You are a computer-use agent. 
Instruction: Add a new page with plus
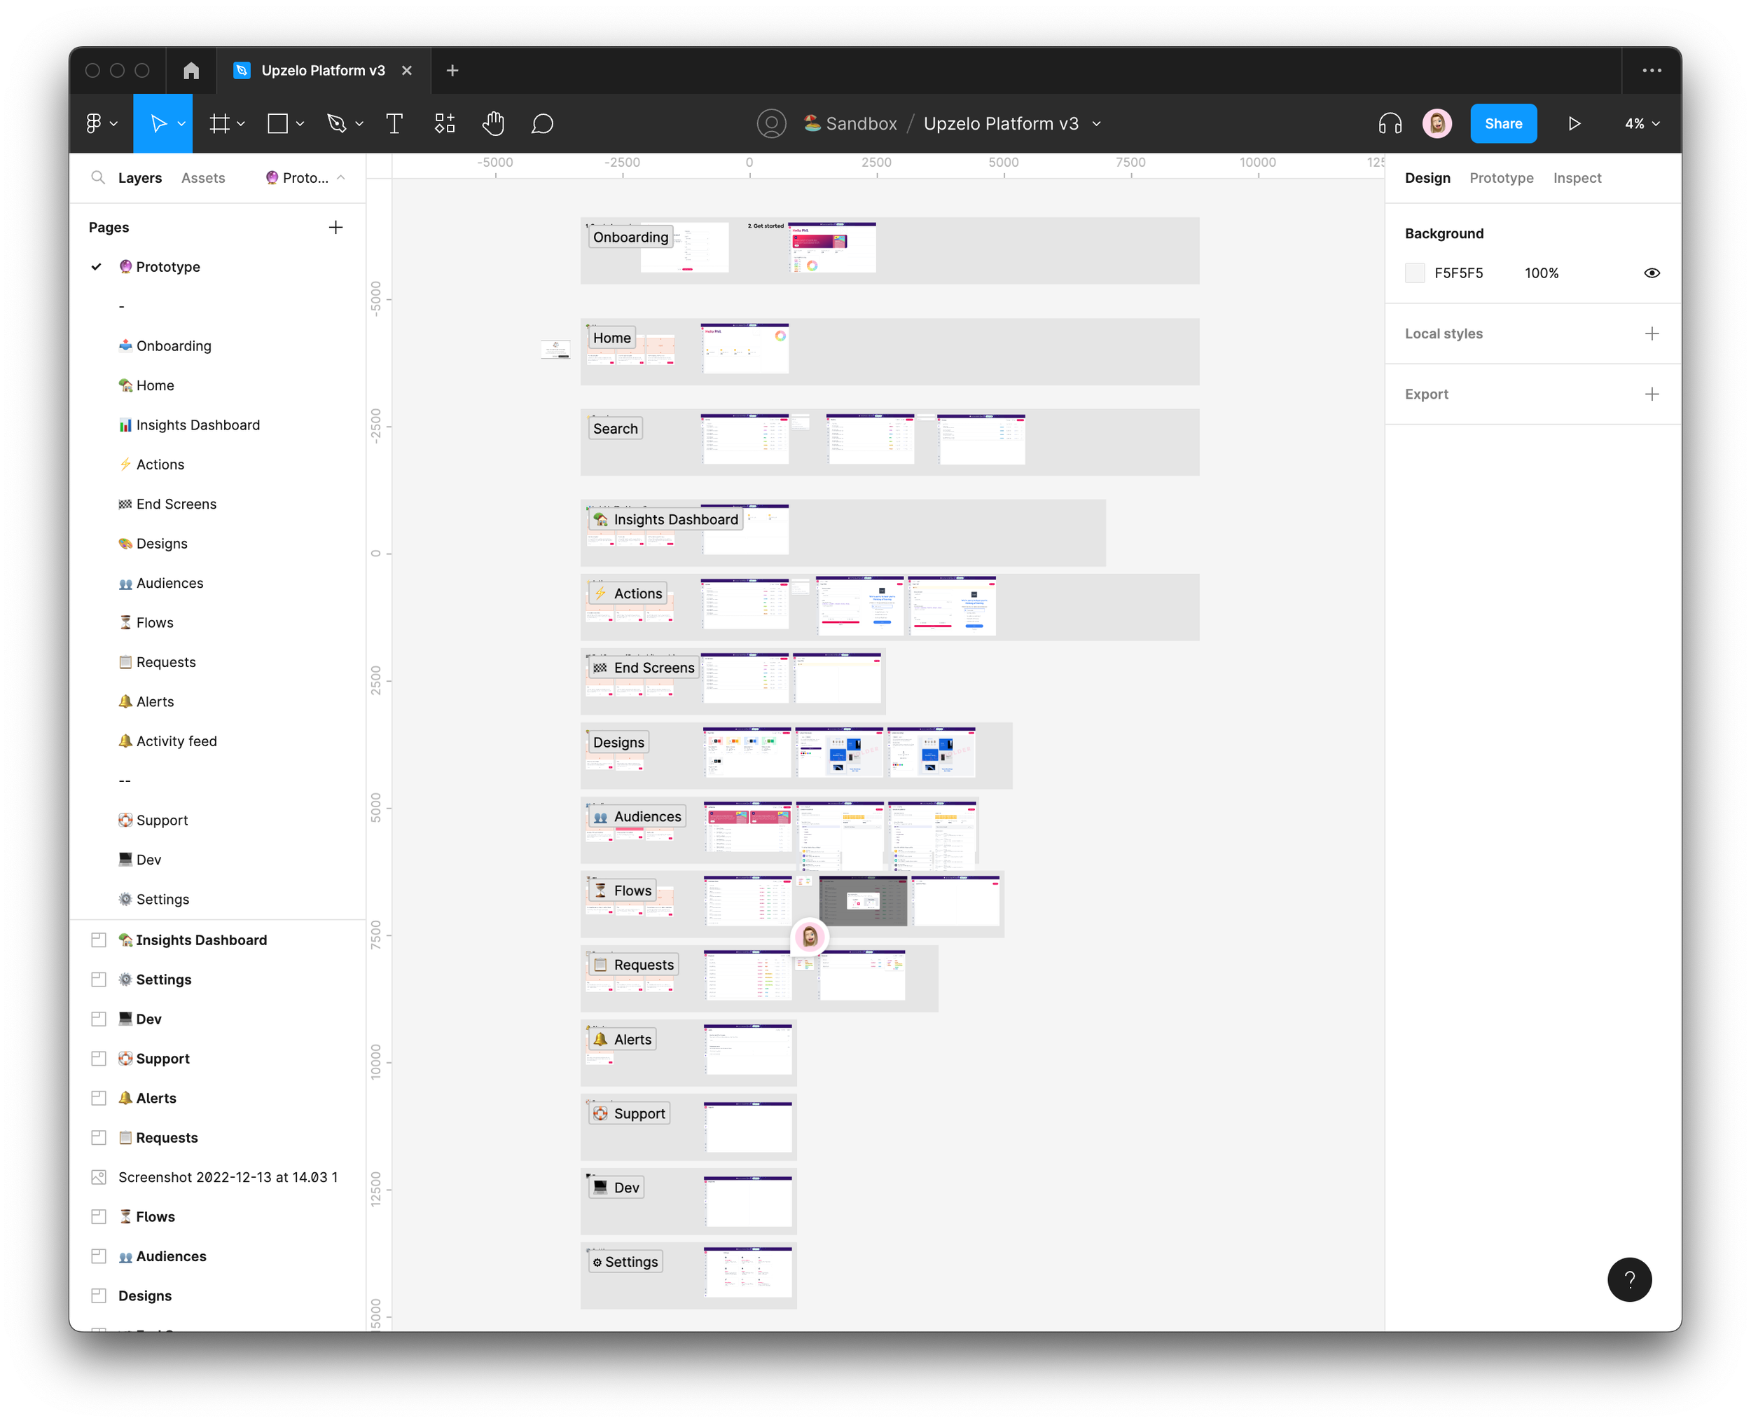335,227
